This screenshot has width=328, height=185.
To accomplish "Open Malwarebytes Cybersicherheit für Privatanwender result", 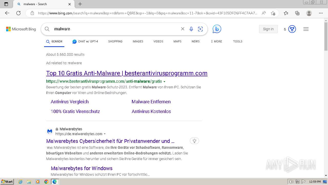I will coord(110,141).
